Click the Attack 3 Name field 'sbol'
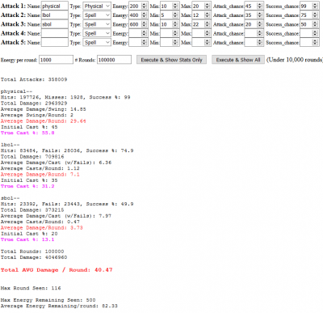Viewport: 323px width, 313px height. tap(55, 24)
